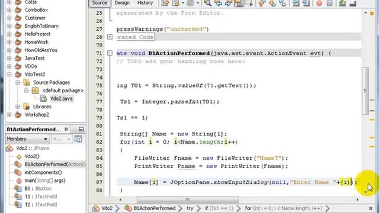Collapse the B1ActionPerformed method fold

tap(110, 53)
